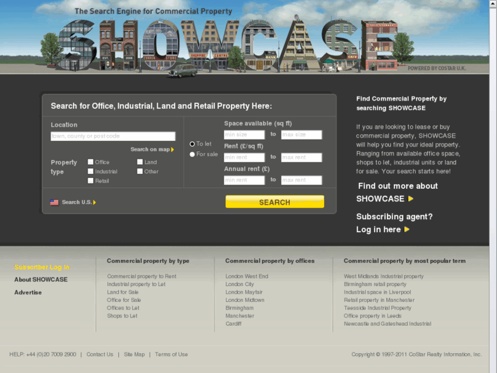The height and width of the screenshot is (373, 497).
Task: Click the min size space field
Action: click(244, 135)
